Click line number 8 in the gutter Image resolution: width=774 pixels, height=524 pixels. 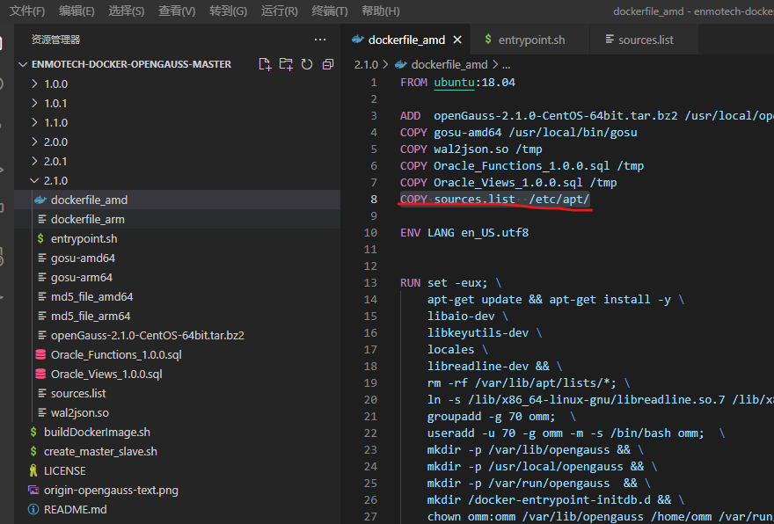374,199
